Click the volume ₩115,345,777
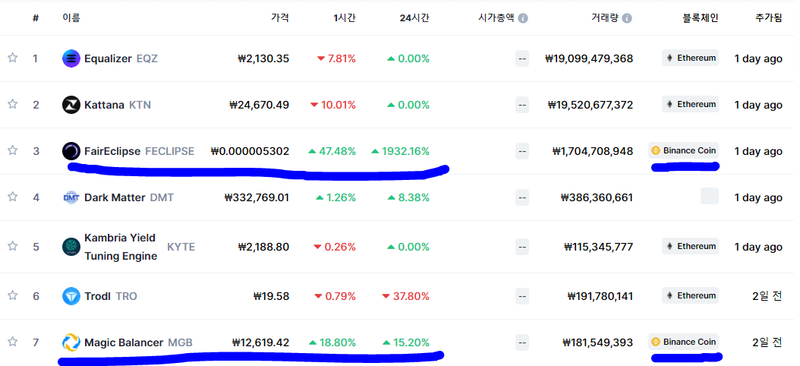Image resolution: width=800 pixels, height=366 pixels. pos(598,247)
